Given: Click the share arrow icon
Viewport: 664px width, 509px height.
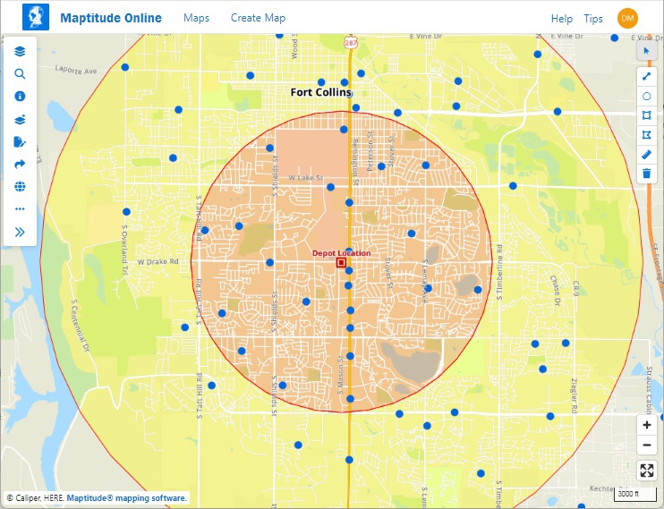Looking at the screenshot, I should 20,164.
